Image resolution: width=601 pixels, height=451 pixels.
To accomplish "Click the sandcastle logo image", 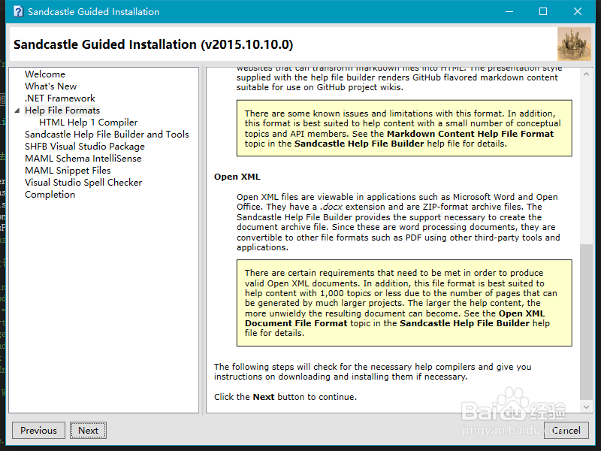I will point(574,44).
